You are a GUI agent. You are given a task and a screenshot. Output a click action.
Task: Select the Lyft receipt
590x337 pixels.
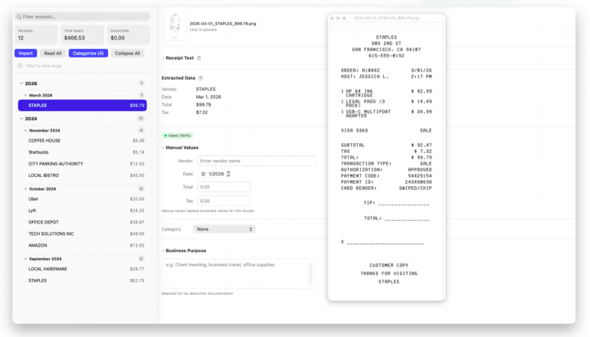click(x=83, y=211)
